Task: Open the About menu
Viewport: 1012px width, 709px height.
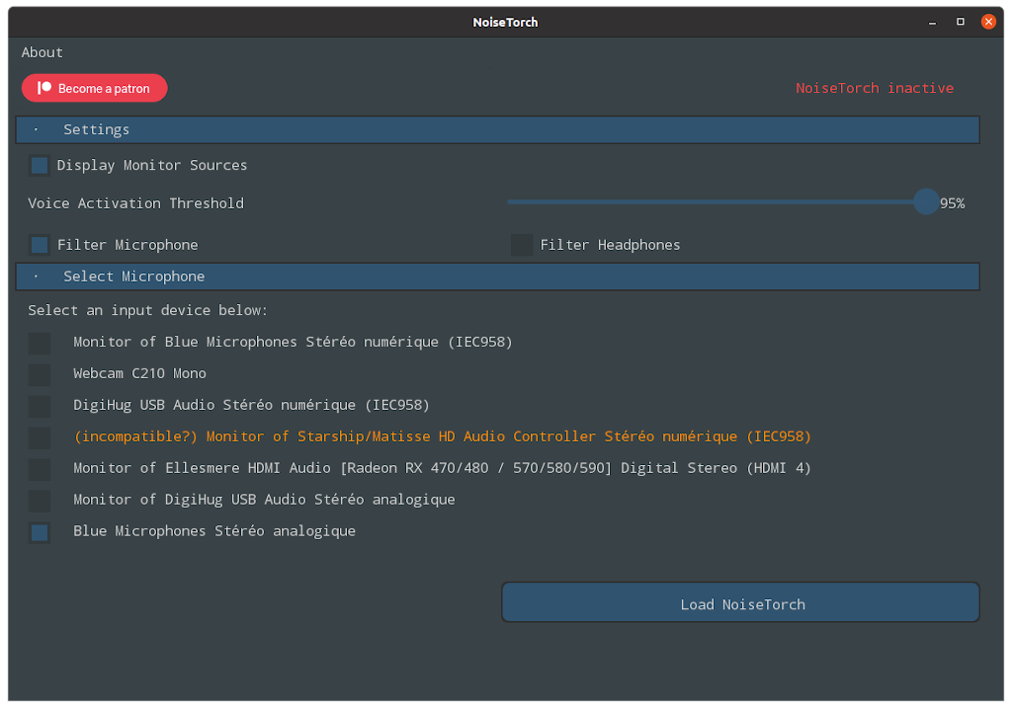Action: tap(42, 52)
